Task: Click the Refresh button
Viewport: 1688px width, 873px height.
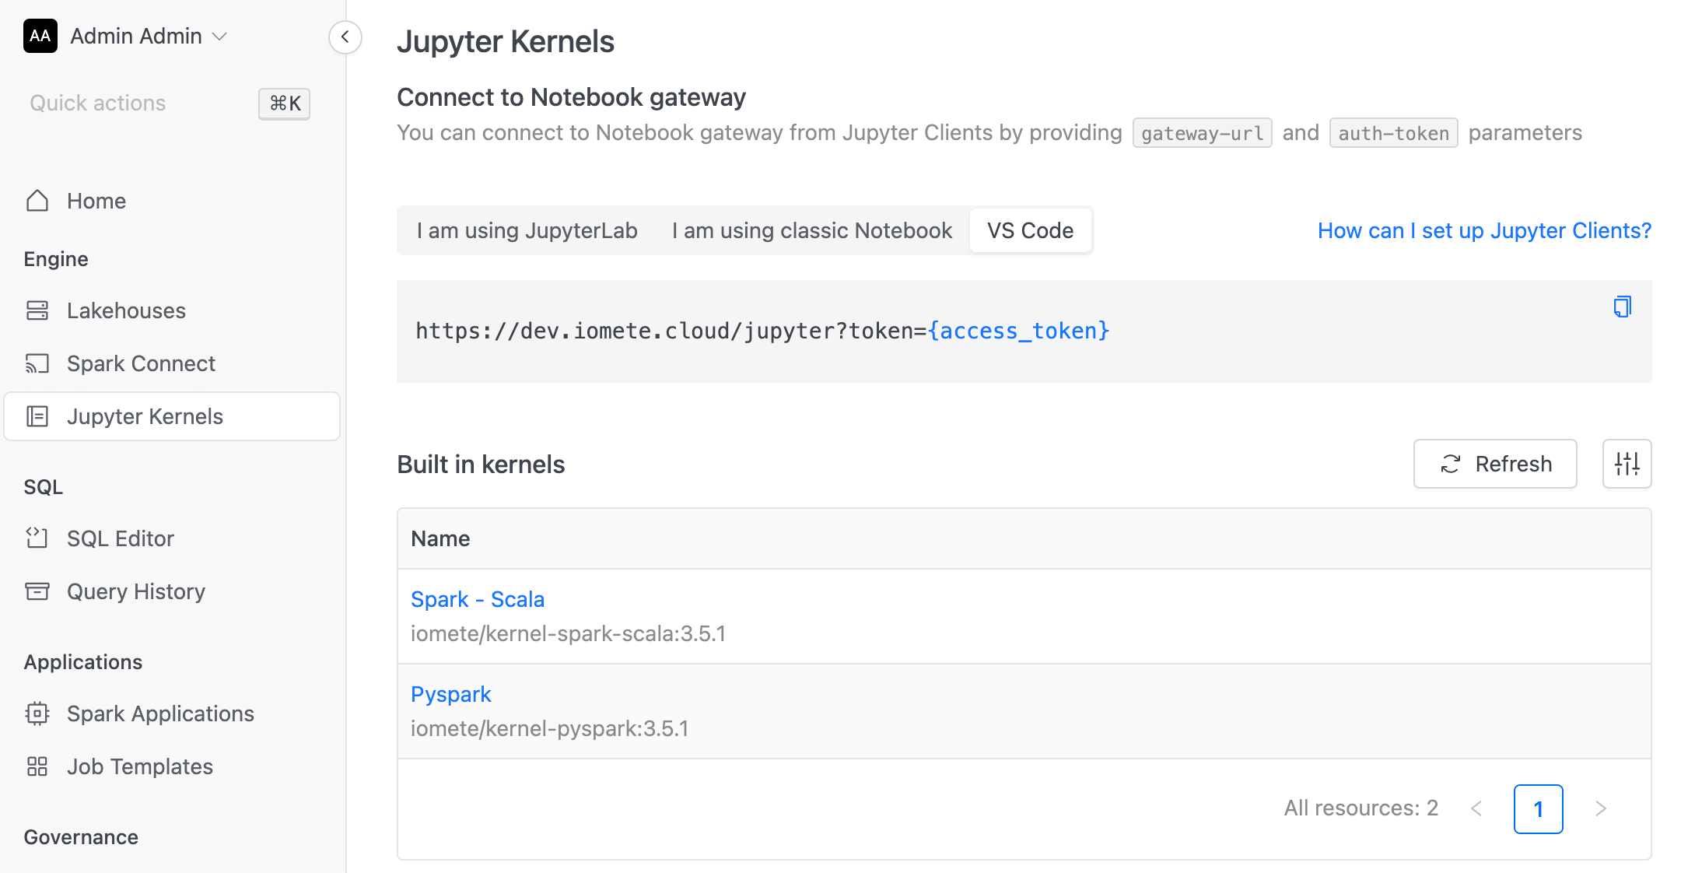Action: pyautogui.click(x=1494, y=464)
